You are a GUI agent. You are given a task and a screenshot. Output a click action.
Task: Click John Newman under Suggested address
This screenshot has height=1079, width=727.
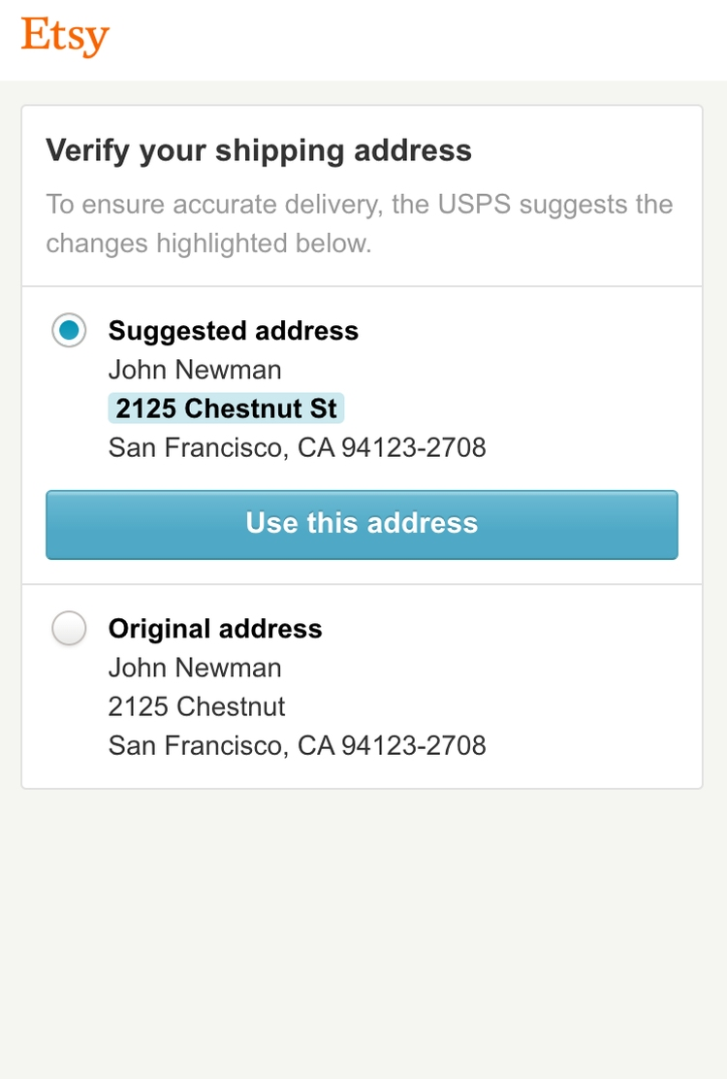[x=195, y=370]
